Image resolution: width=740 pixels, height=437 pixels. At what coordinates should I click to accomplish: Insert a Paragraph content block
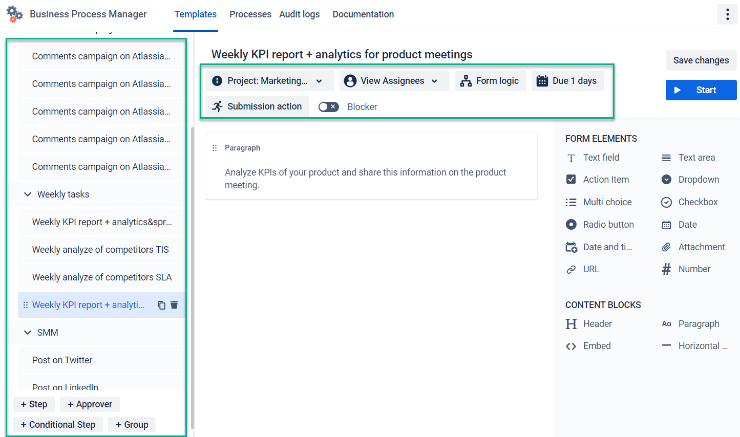click(690, 324)
